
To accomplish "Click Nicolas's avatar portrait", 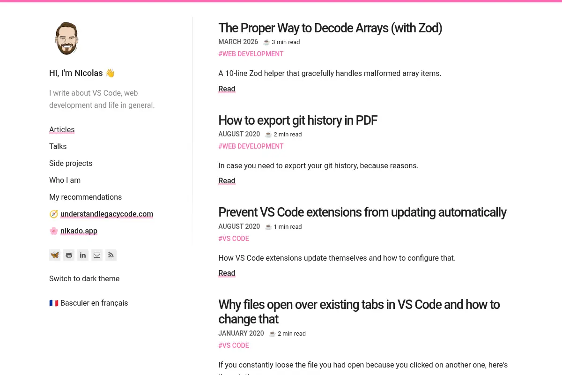I will click(x=67, y=38).
